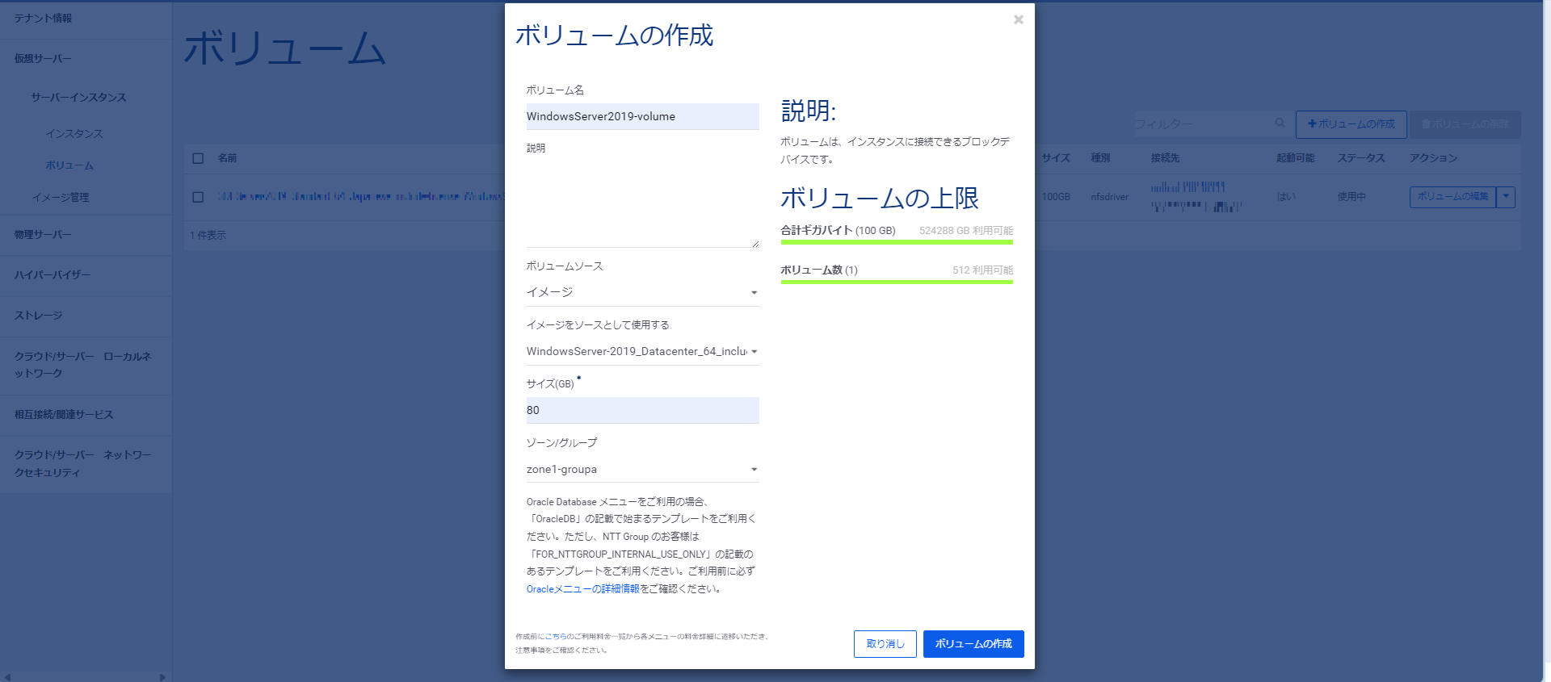Click the search magnifier icon
The height and width of the screenshot is (682, 1551).
(x=1280, y=123)
